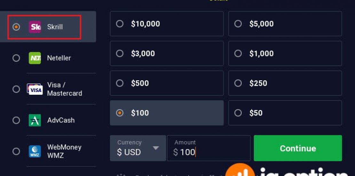
Task: Click the AdvCash logo icon
Action: point(35,120)
